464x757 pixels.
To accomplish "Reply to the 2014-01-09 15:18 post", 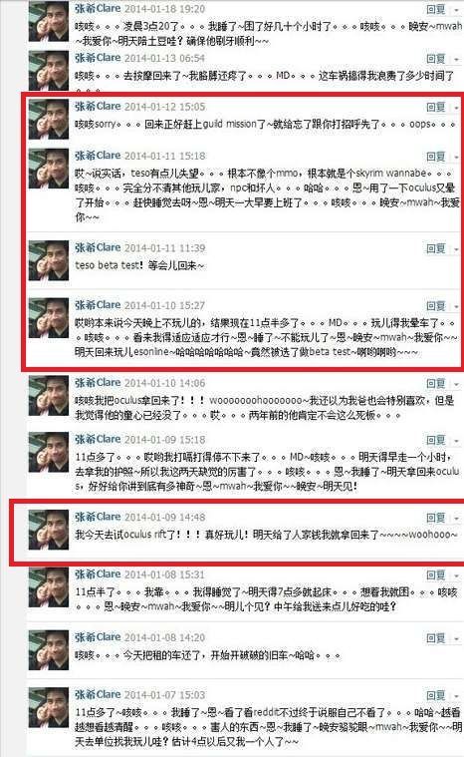I will 436,440.
